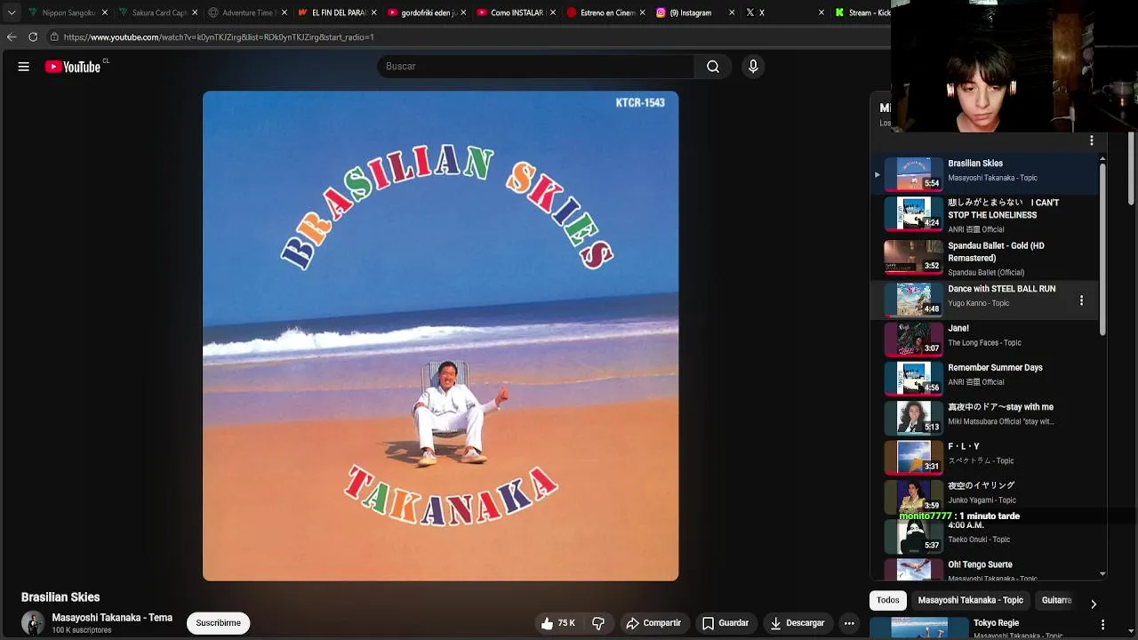Click the Suscribirme button

coord(219,623)
